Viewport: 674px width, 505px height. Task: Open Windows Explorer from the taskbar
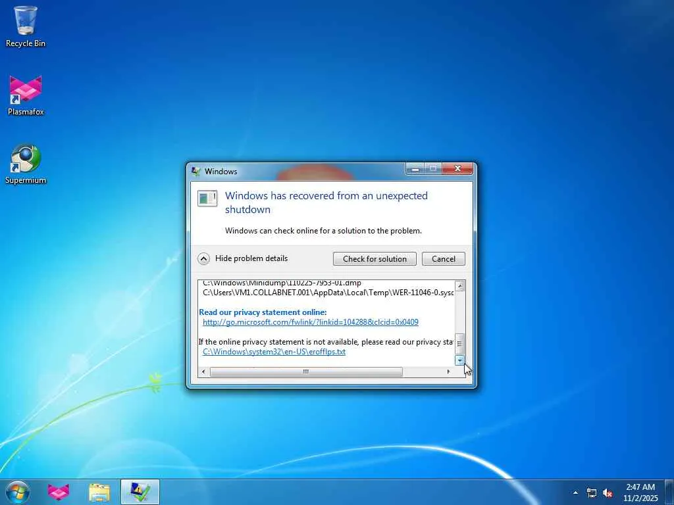coord(99,492)
